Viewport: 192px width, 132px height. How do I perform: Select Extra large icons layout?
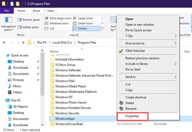click(x=58, y=18)
